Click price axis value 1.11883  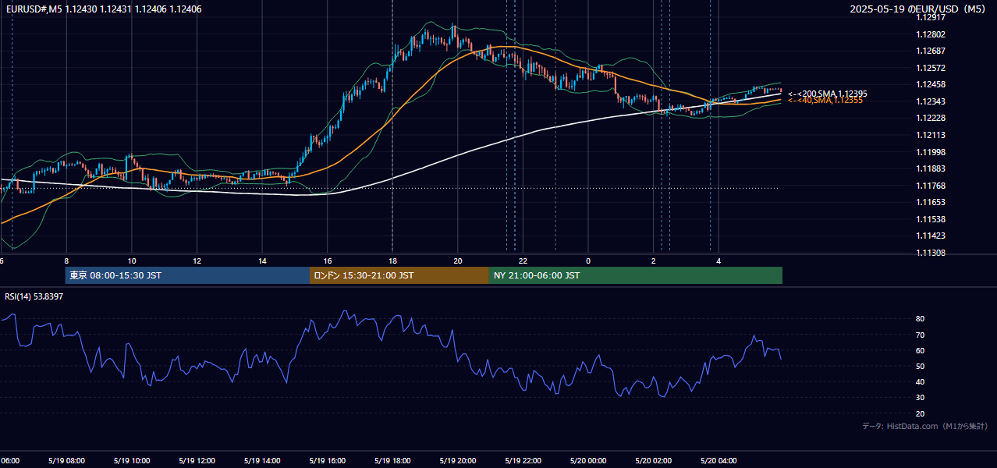tap(931, 168)
